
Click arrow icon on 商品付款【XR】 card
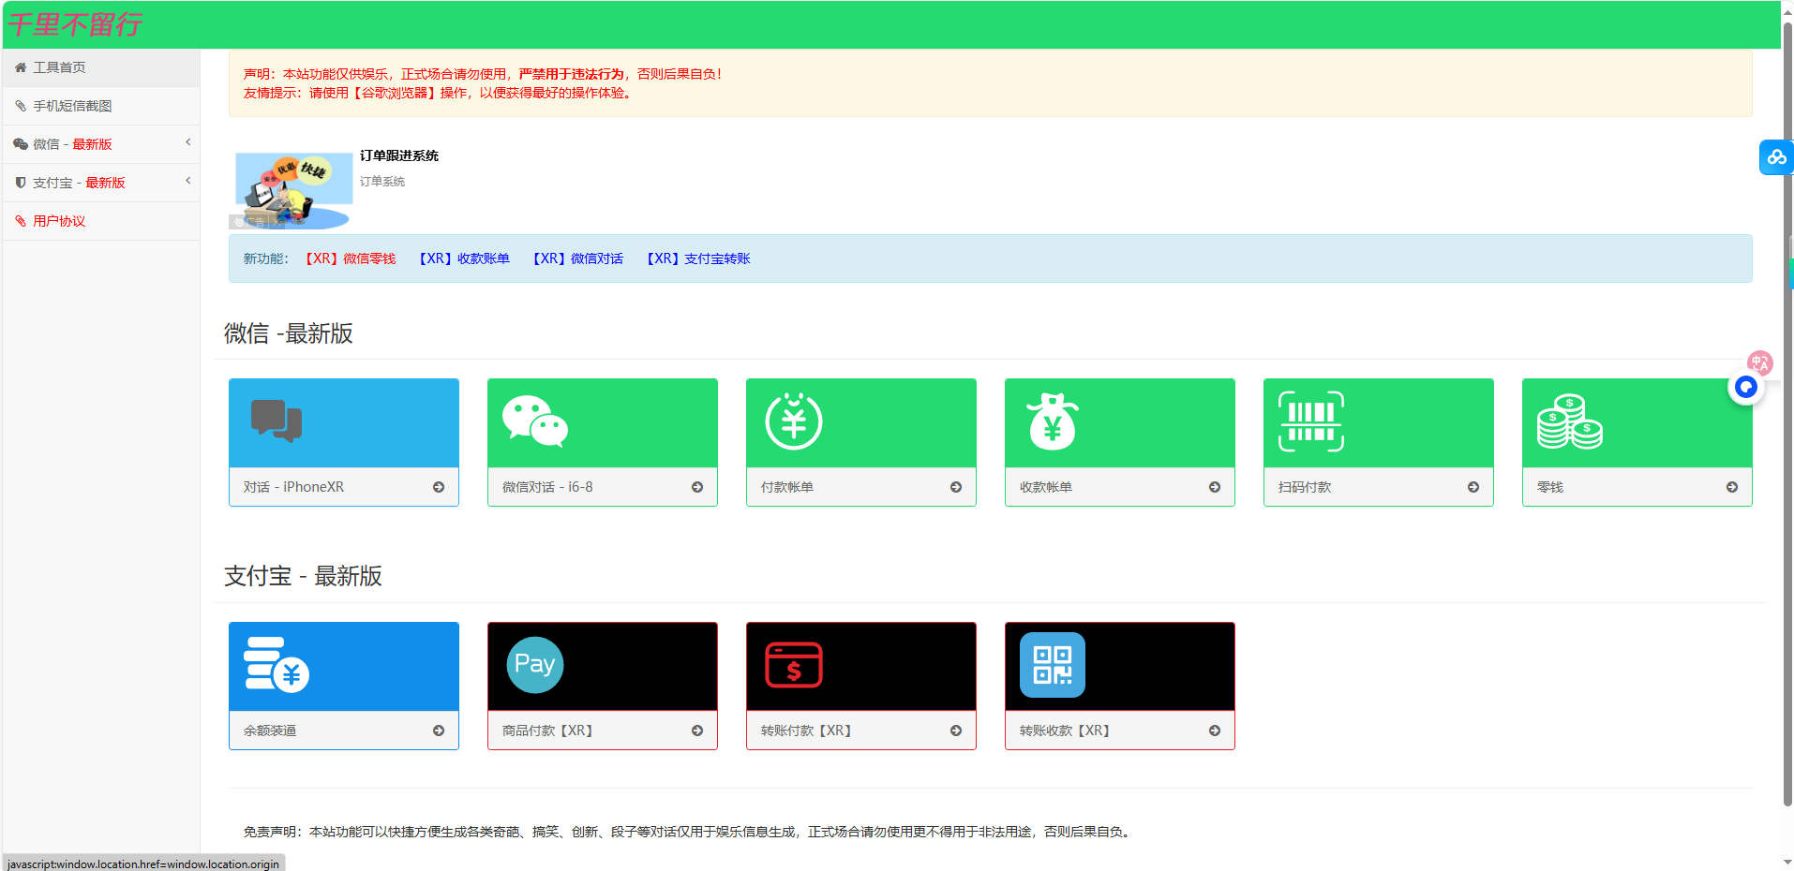click(697, 731)
